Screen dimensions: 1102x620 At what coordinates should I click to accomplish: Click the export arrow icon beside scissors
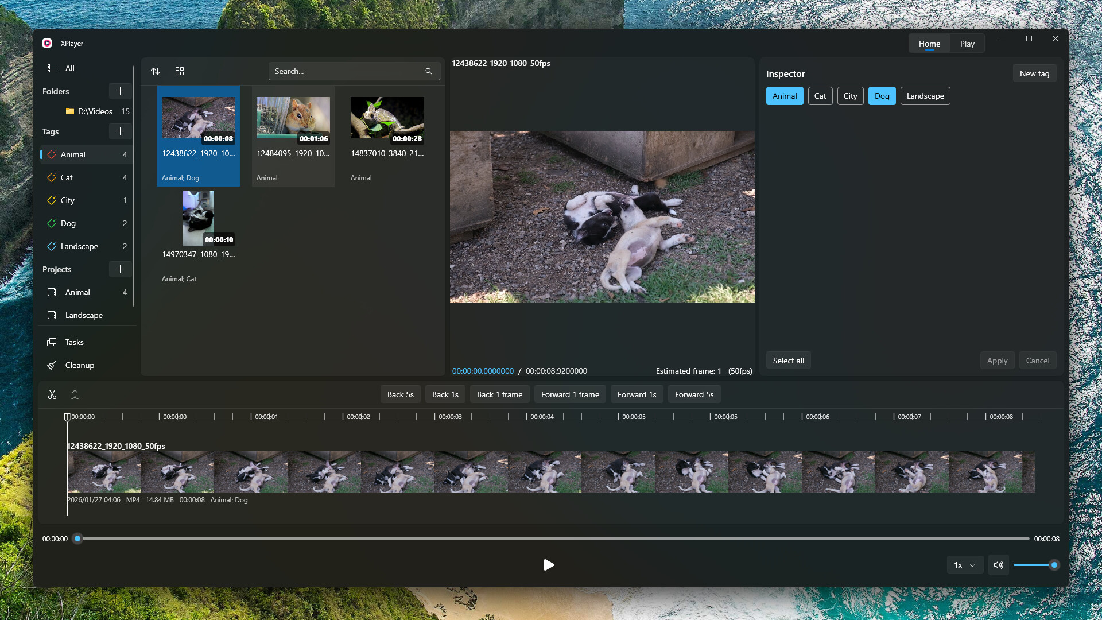[75, 394]
